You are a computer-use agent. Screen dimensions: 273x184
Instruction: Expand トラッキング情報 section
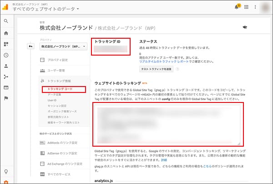(59, 81)
